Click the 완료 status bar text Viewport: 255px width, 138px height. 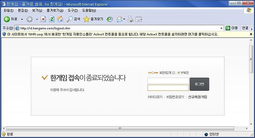[10, 134]
